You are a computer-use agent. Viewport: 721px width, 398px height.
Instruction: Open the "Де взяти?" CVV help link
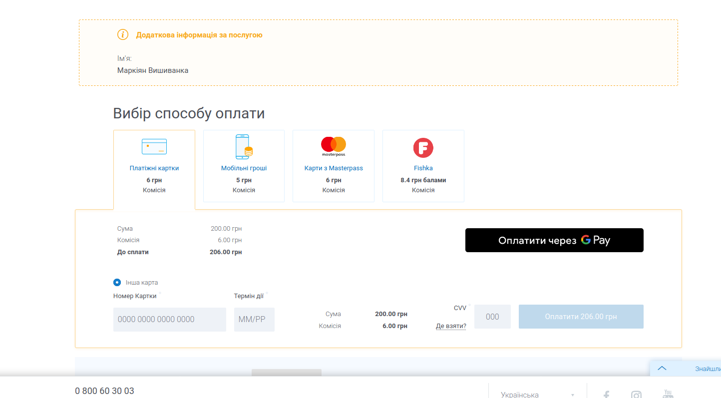pyautogui.click(x=451, y=326)
